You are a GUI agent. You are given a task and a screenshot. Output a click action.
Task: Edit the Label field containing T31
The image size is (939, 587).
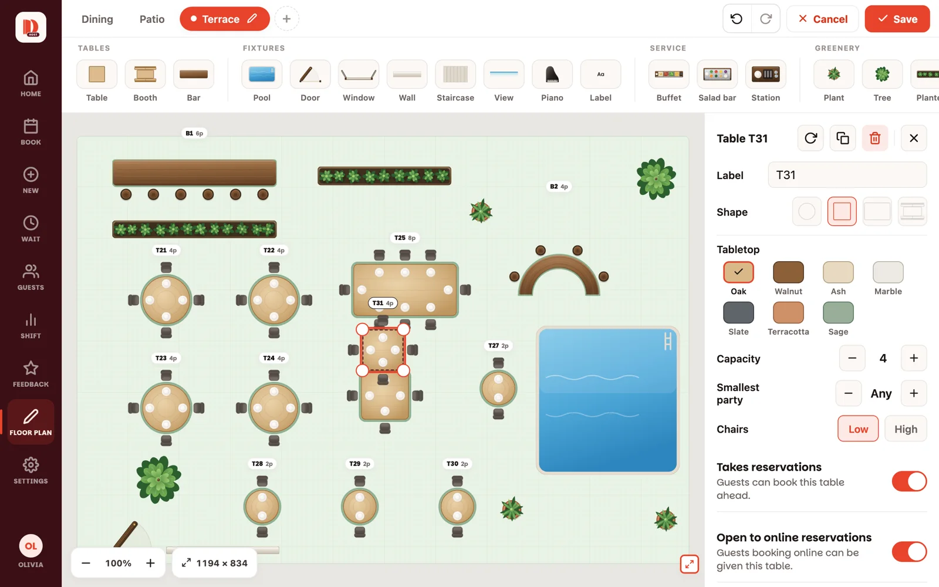(x=847, y=175)
